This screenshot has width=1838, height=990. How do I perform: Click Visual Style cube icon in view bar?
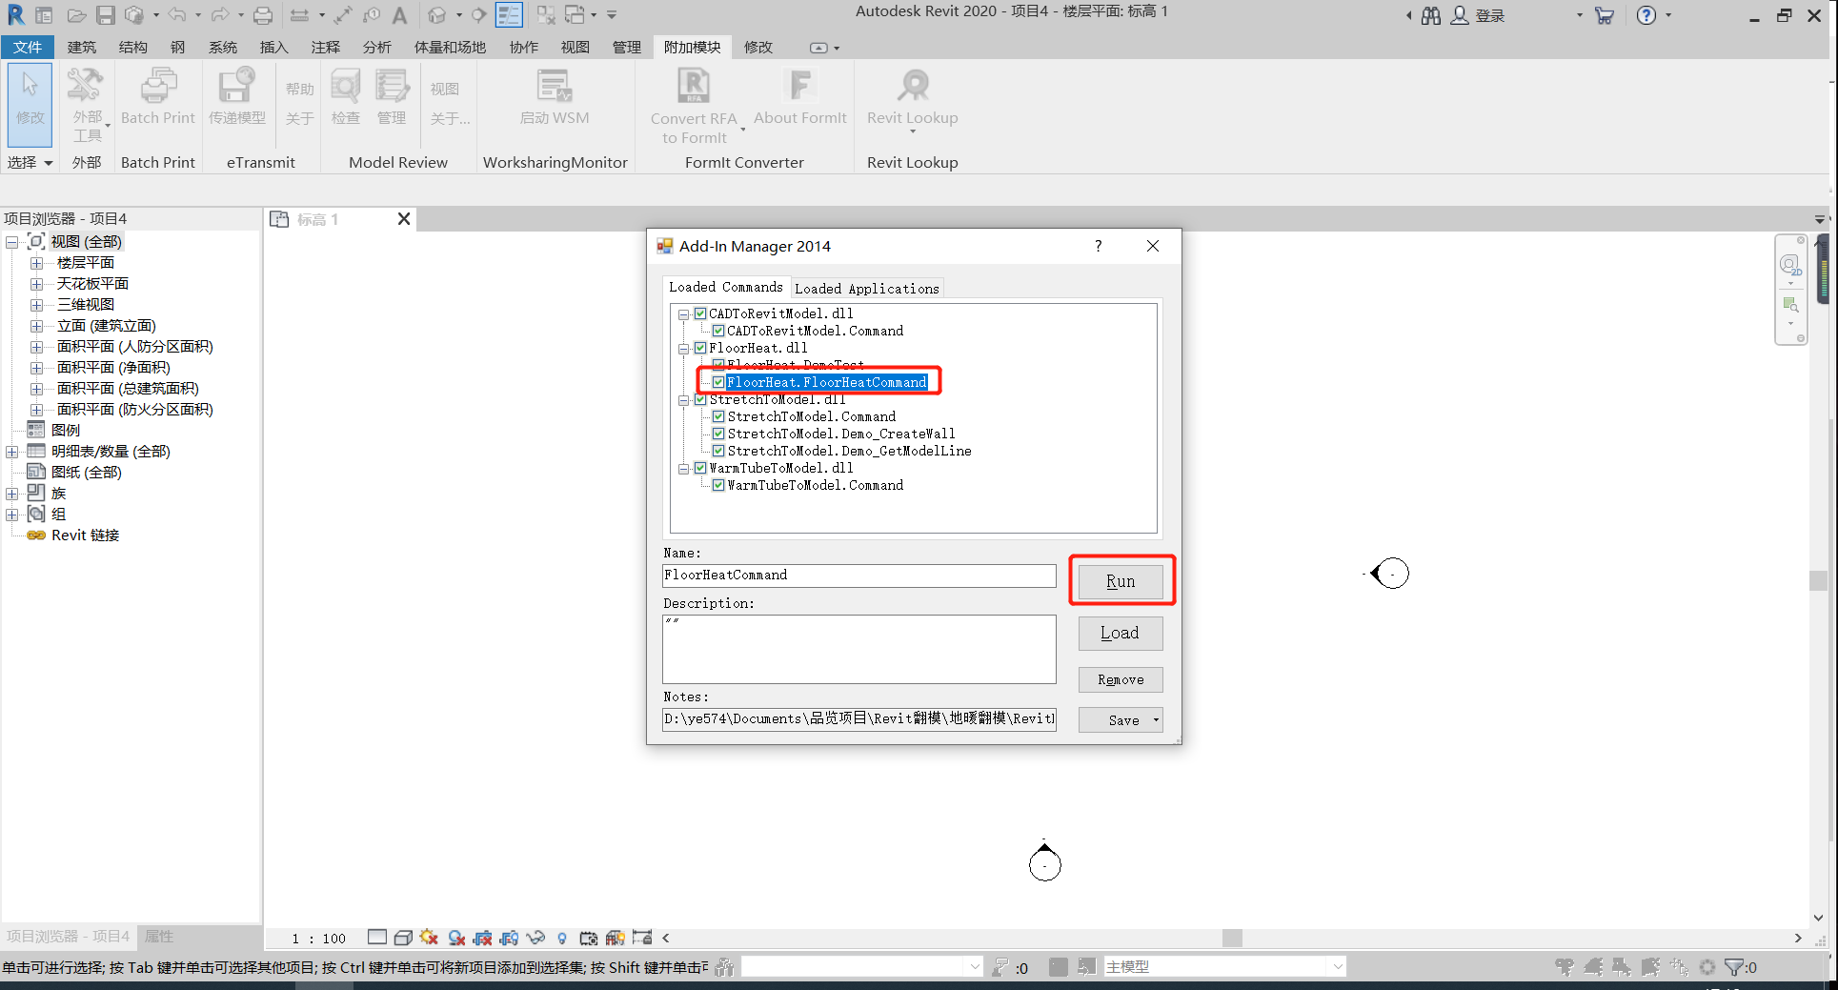point(403,938)
